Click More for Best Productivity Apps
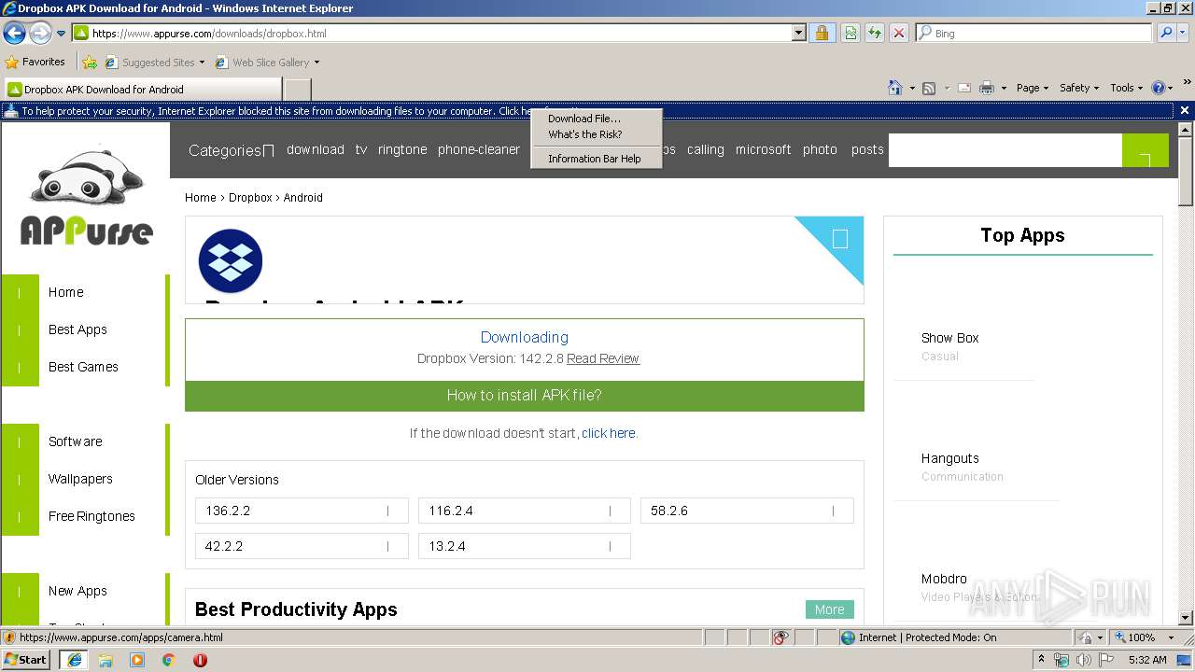The height and width of the screenshot is (672, 1195). (830, 609)
